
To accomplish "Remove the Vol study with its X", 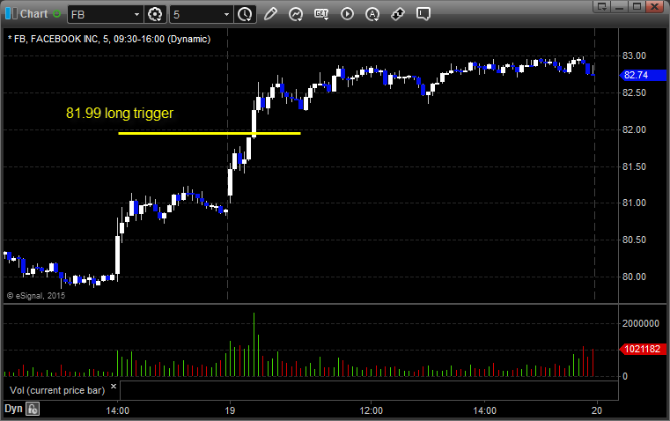I will [114, 387].
